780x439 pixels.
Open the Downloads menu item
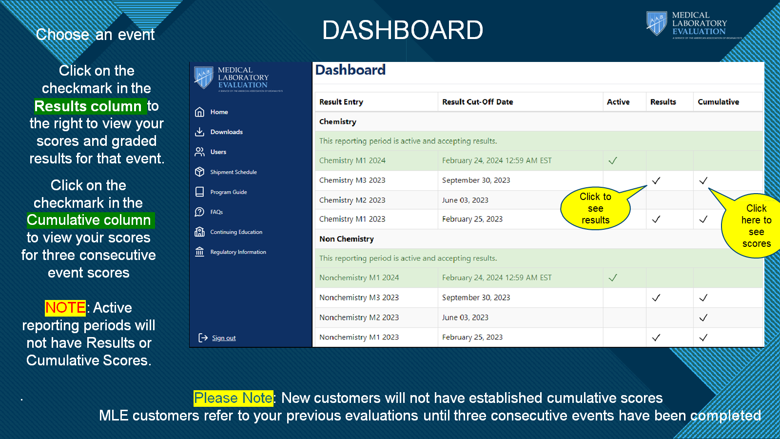226,132
